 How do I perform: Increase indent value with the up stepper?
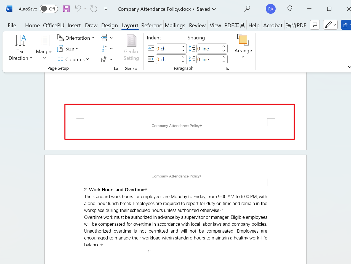click(183, 46)
